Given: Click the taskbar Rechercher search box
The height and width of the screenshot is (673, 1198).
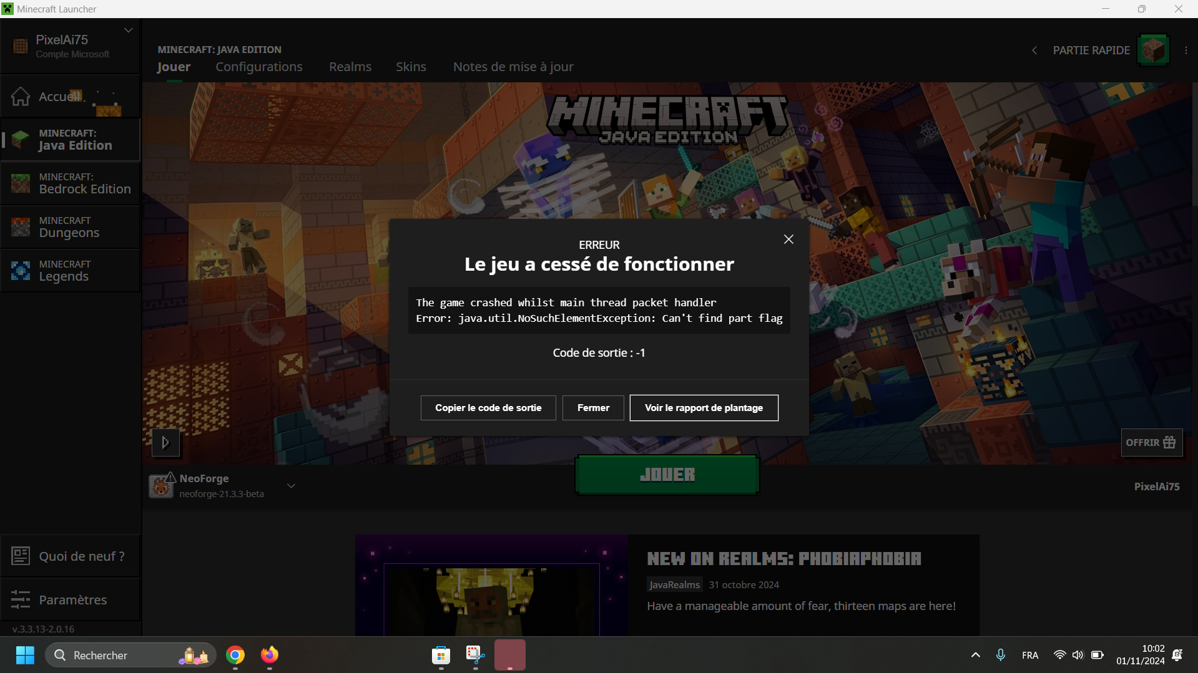Looking at the screenshot, I should 130,655.
